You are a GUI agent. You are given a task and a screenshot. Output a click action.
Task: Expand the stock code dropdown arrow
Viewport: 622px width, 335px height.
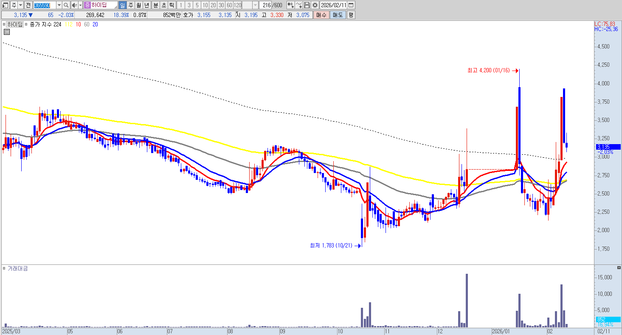[x=59, y=5]
